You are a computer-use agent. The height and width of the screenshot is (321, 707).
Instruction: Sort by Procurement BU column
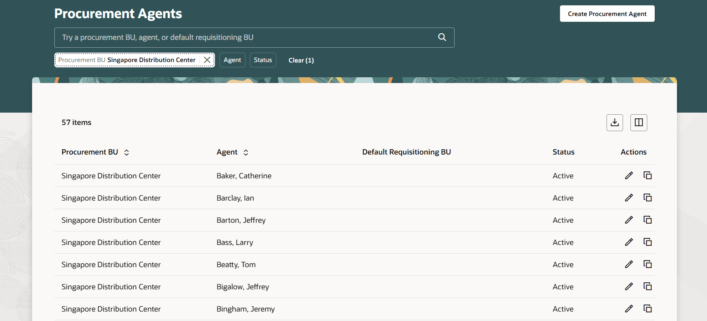(126, 152)
